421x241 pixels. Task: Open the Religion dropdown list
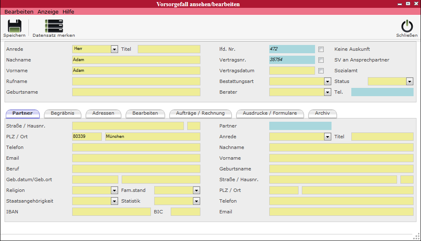(114, 190)
